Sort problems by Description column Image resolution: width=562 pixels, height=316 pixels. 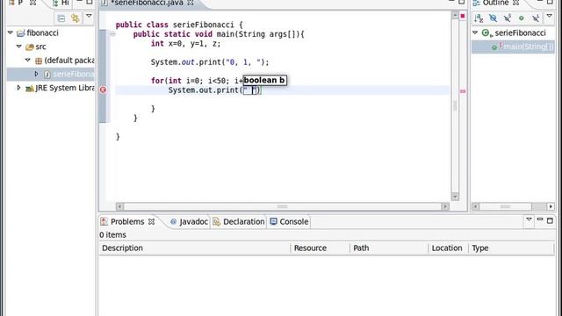(195, 248)
